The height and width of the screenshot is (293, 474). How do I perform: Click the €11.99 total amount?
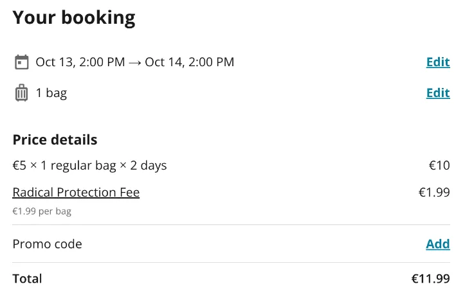click(x=430, y=279)
